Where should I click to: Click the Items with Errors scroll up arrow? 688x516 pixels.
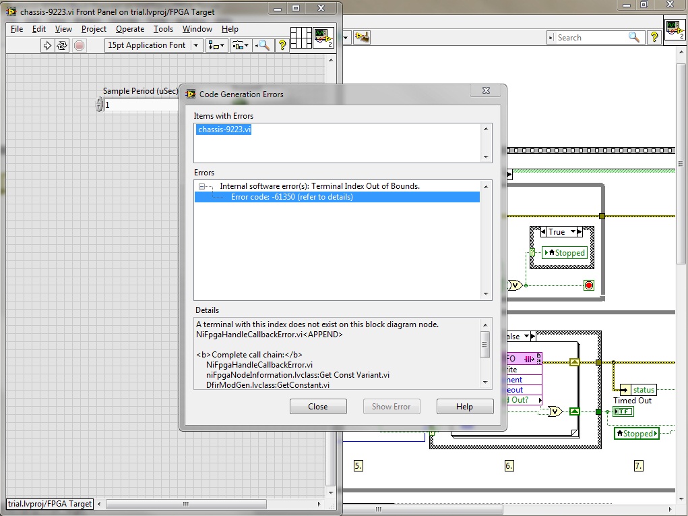[486, 129]
